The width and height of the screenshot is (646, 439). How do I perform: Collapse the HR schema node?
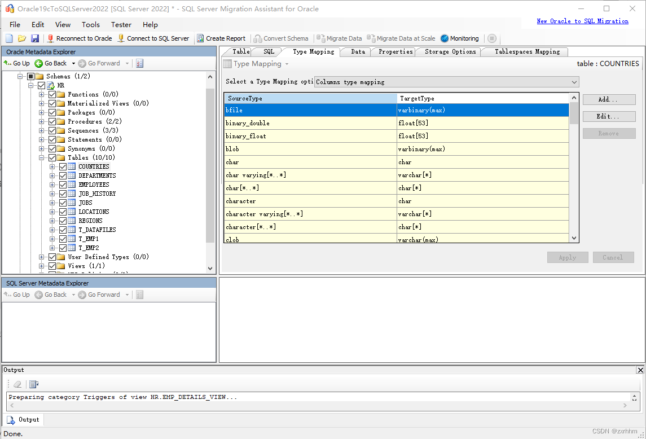click(x=30, y=85)
